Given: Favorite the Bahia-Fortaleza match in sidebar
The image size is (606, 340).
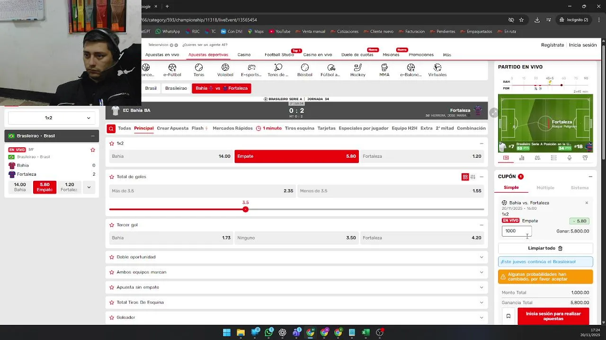Looking at the screenshot, I should click(x=93, y=150).
